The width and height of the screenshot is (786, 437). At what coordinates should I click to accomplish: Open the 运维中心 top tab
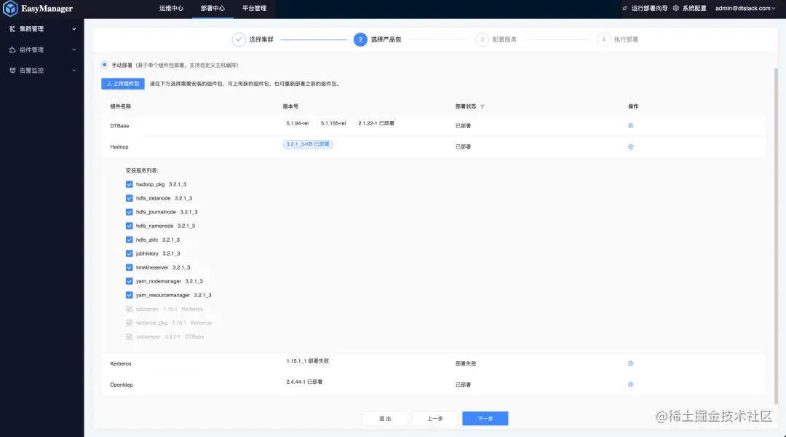pyautogui.click(x=172, y=9)
